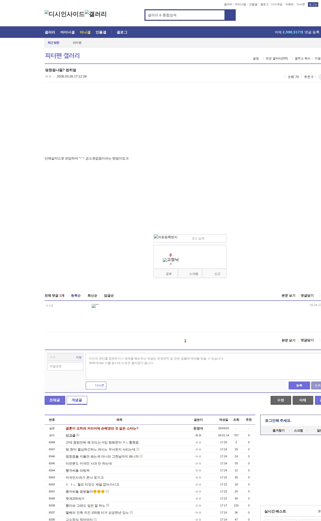Screen dimensions: 321x521
Task: Open the survey post 결혼이 오히려 커리어에
Action: pos(102,428)
